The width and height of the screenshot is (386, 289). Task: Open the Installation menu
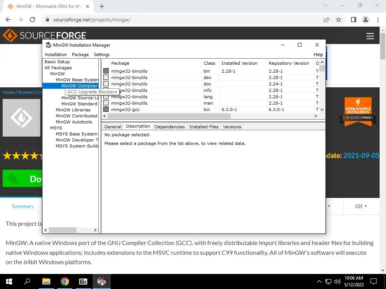[x=56, y=55]
